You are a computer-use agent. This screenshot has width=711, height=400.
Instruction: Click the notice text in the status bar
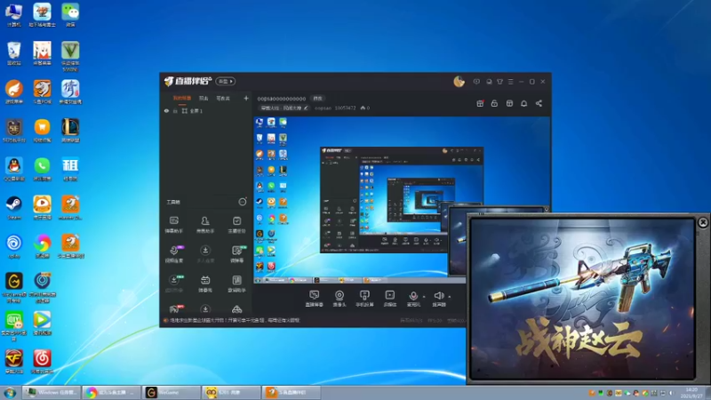coord(234,320)
